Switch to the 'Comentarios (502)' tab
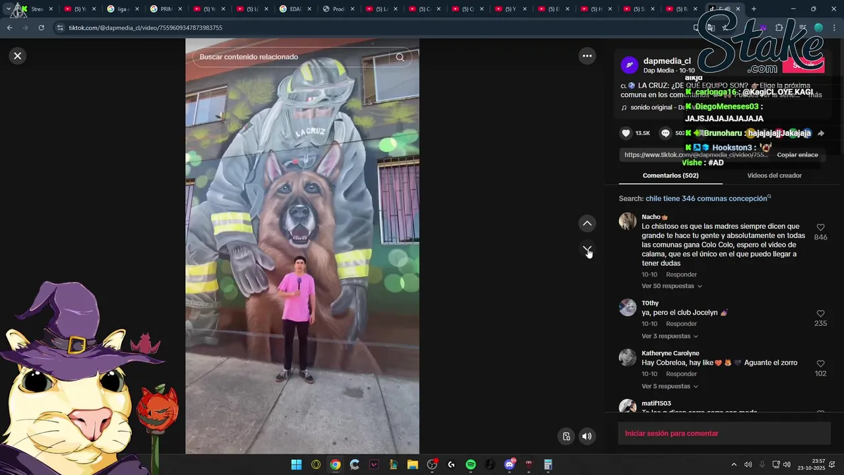Image resolution: width=844 pixels, height=475 pixels. point(671,175)
